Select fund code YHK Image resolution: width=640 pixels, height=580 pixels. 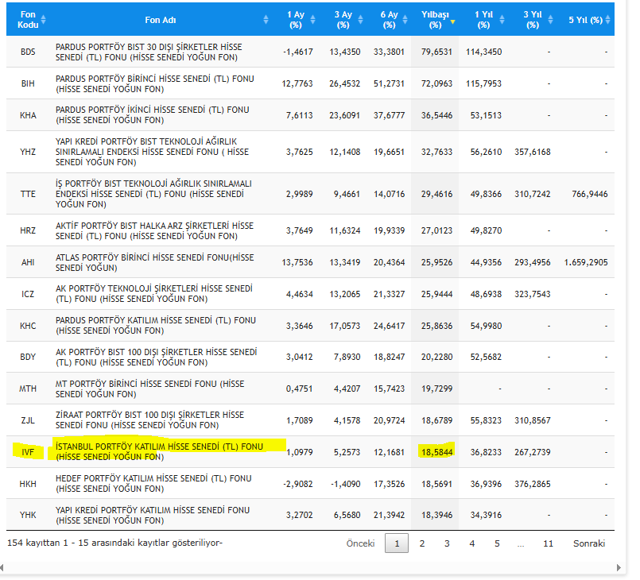coord(28,515)
